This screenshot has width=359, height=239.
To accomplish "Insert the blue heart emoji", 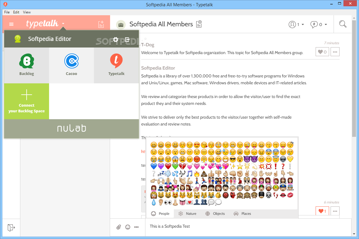I will coord(154,166).
